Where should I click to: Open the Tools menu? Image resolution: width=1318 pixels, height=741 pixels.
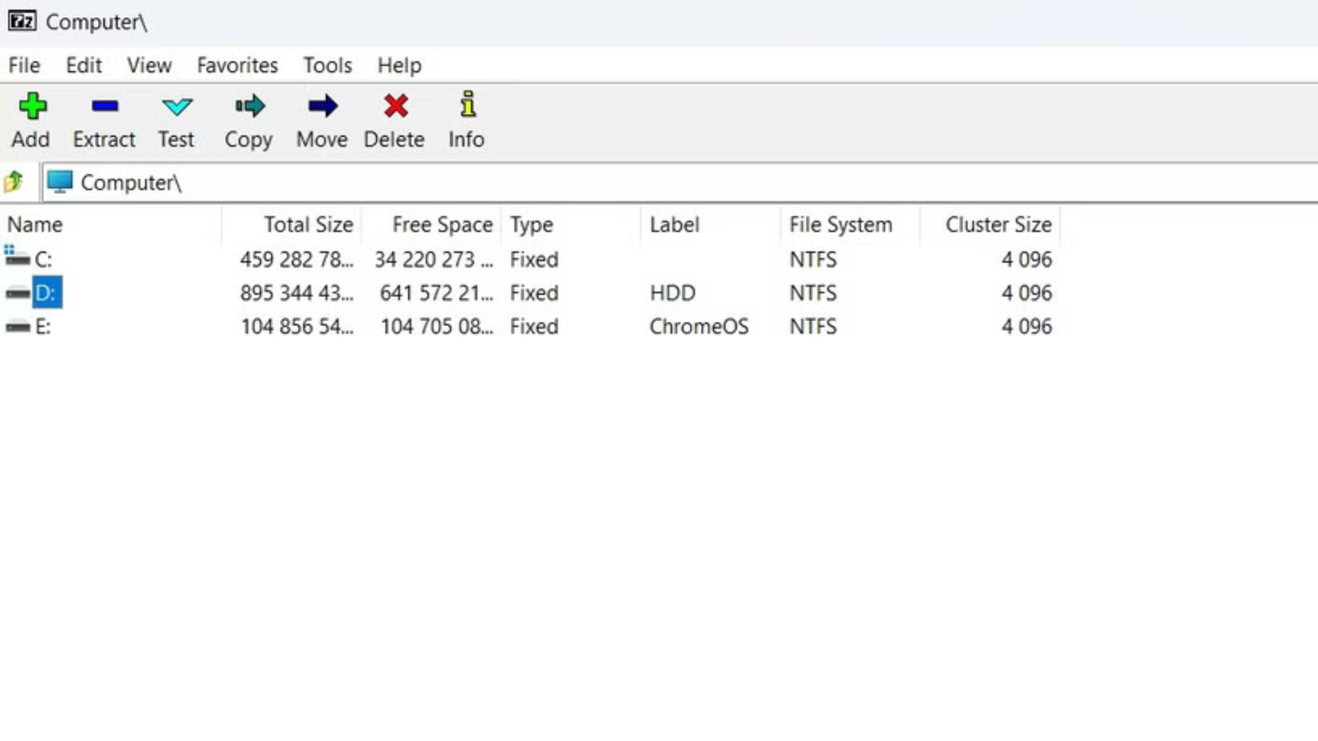pos(327,65)
